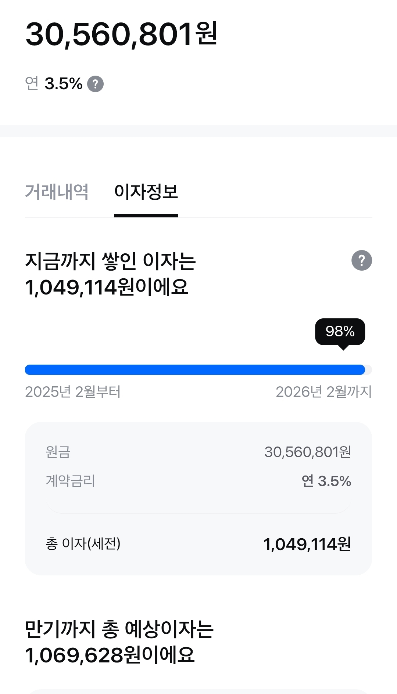This screenshot has height=694, width=397.
Task: Click the 계약금리 label
Action: (x=71, y=481)
